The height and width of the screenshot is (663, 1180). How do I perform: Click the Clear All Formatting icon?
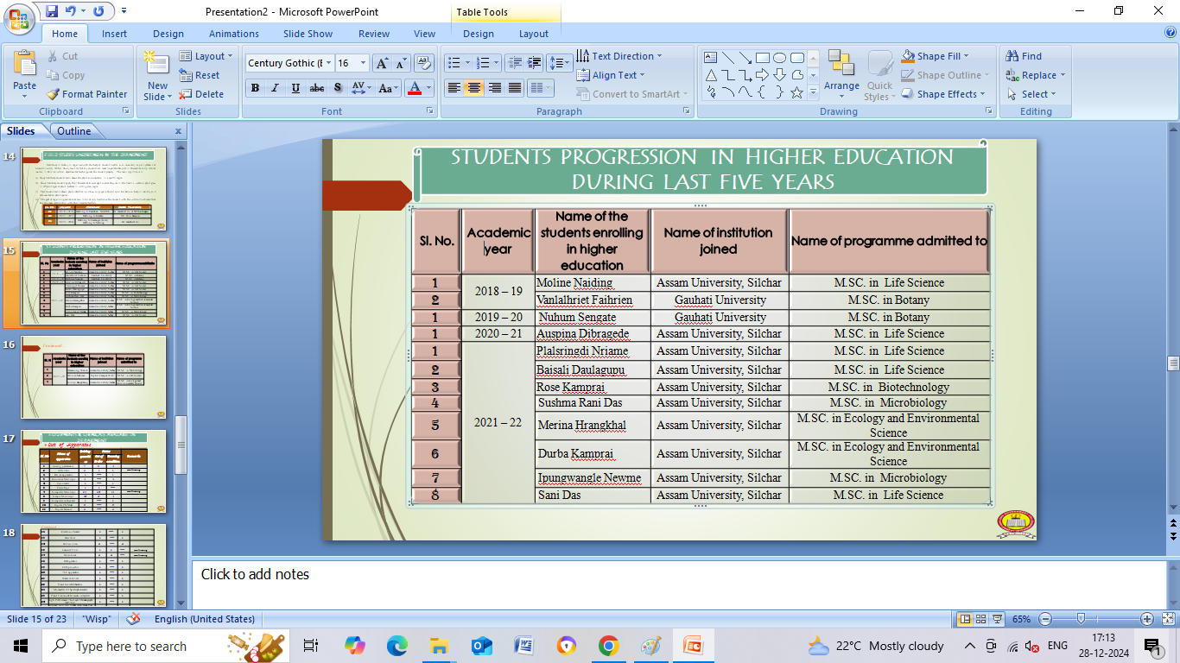(x=423, y=63)
